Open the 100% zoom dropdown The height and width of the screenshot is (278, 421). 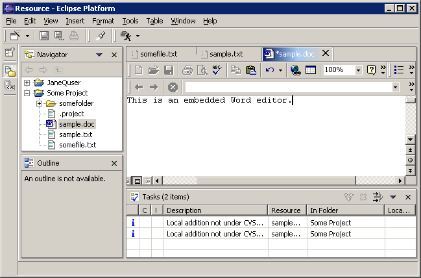coord(358,70)
